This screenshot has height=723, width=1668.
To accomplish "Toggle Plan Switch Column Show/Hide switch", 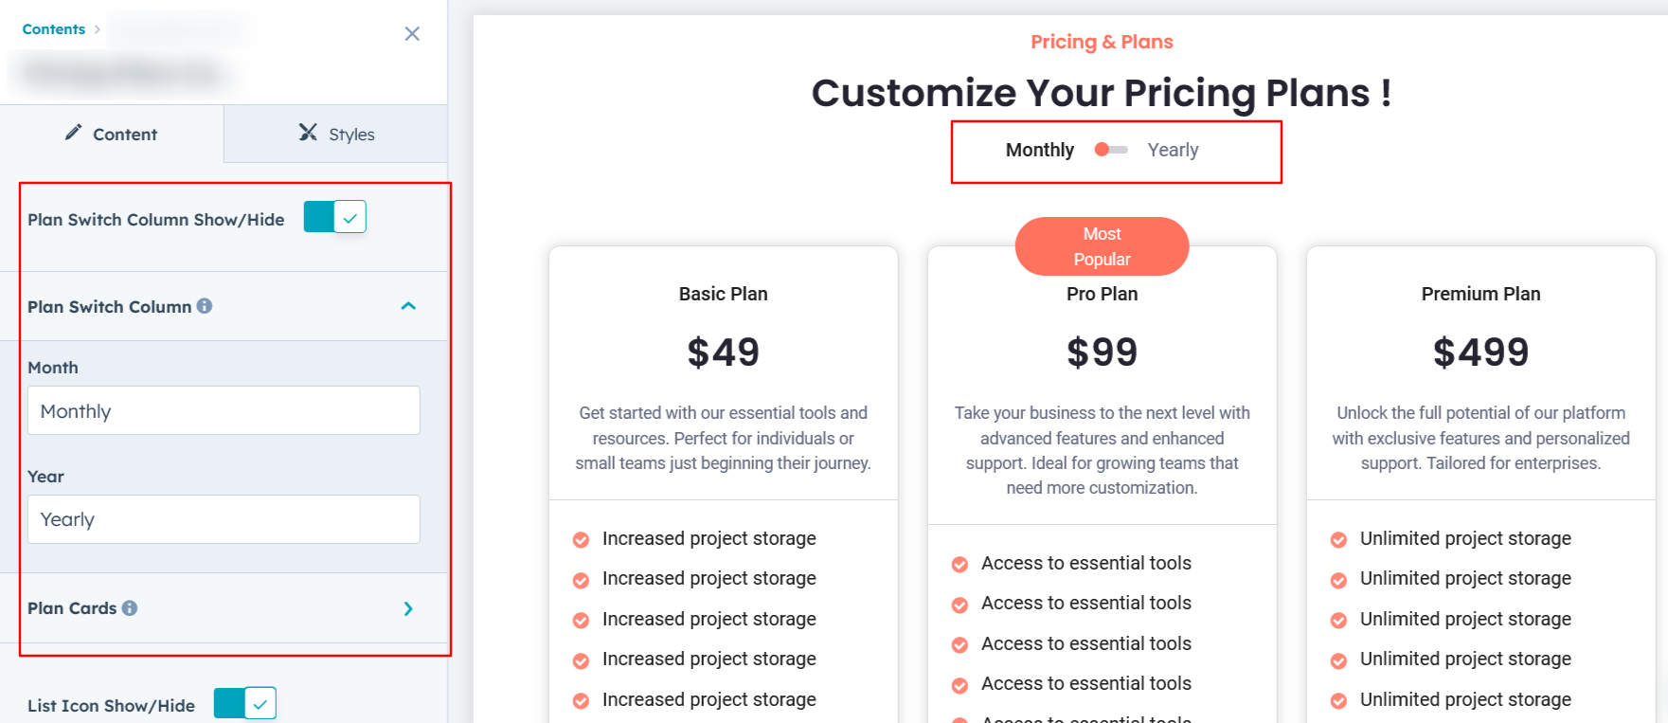I will pyautogui.click(x=334, y=217).
